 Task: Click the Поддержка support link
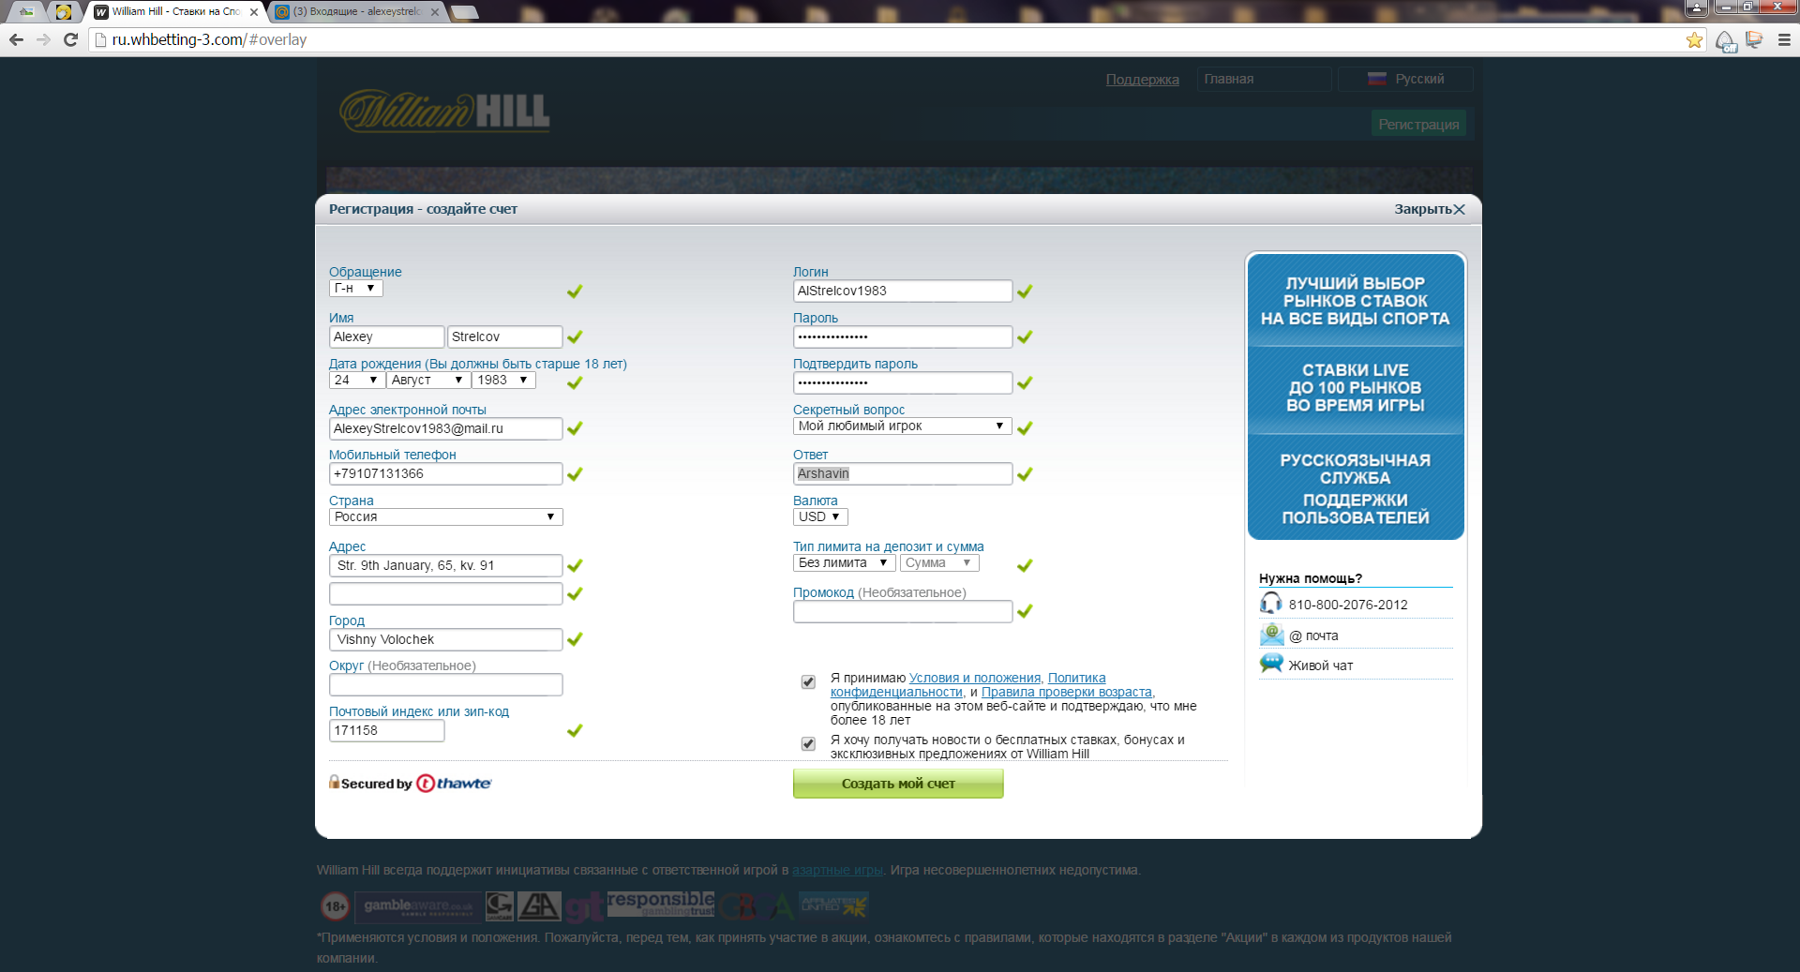click(1143, 80)
